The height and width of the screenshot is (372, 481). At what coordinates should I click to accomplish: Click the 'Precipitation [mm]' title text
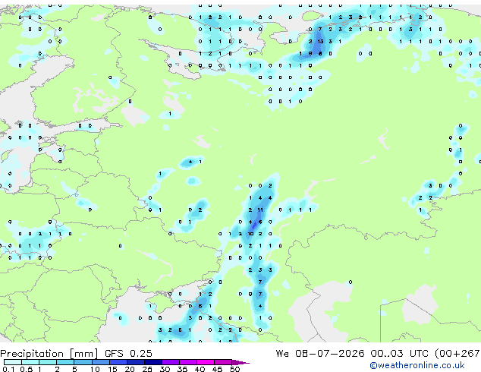pyautogui.click(x=49, y=353)
